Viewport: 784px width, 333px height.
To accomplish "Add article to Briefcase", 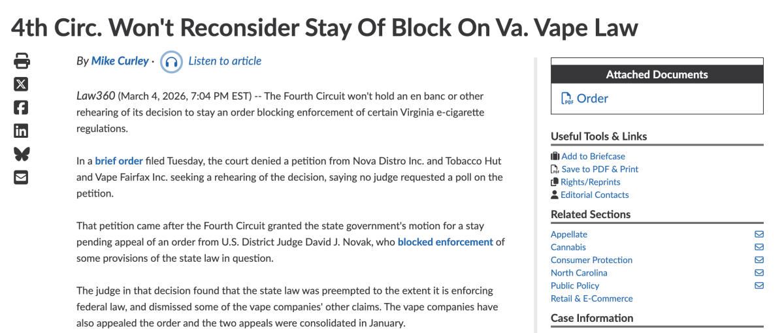I will coord(593,156).
